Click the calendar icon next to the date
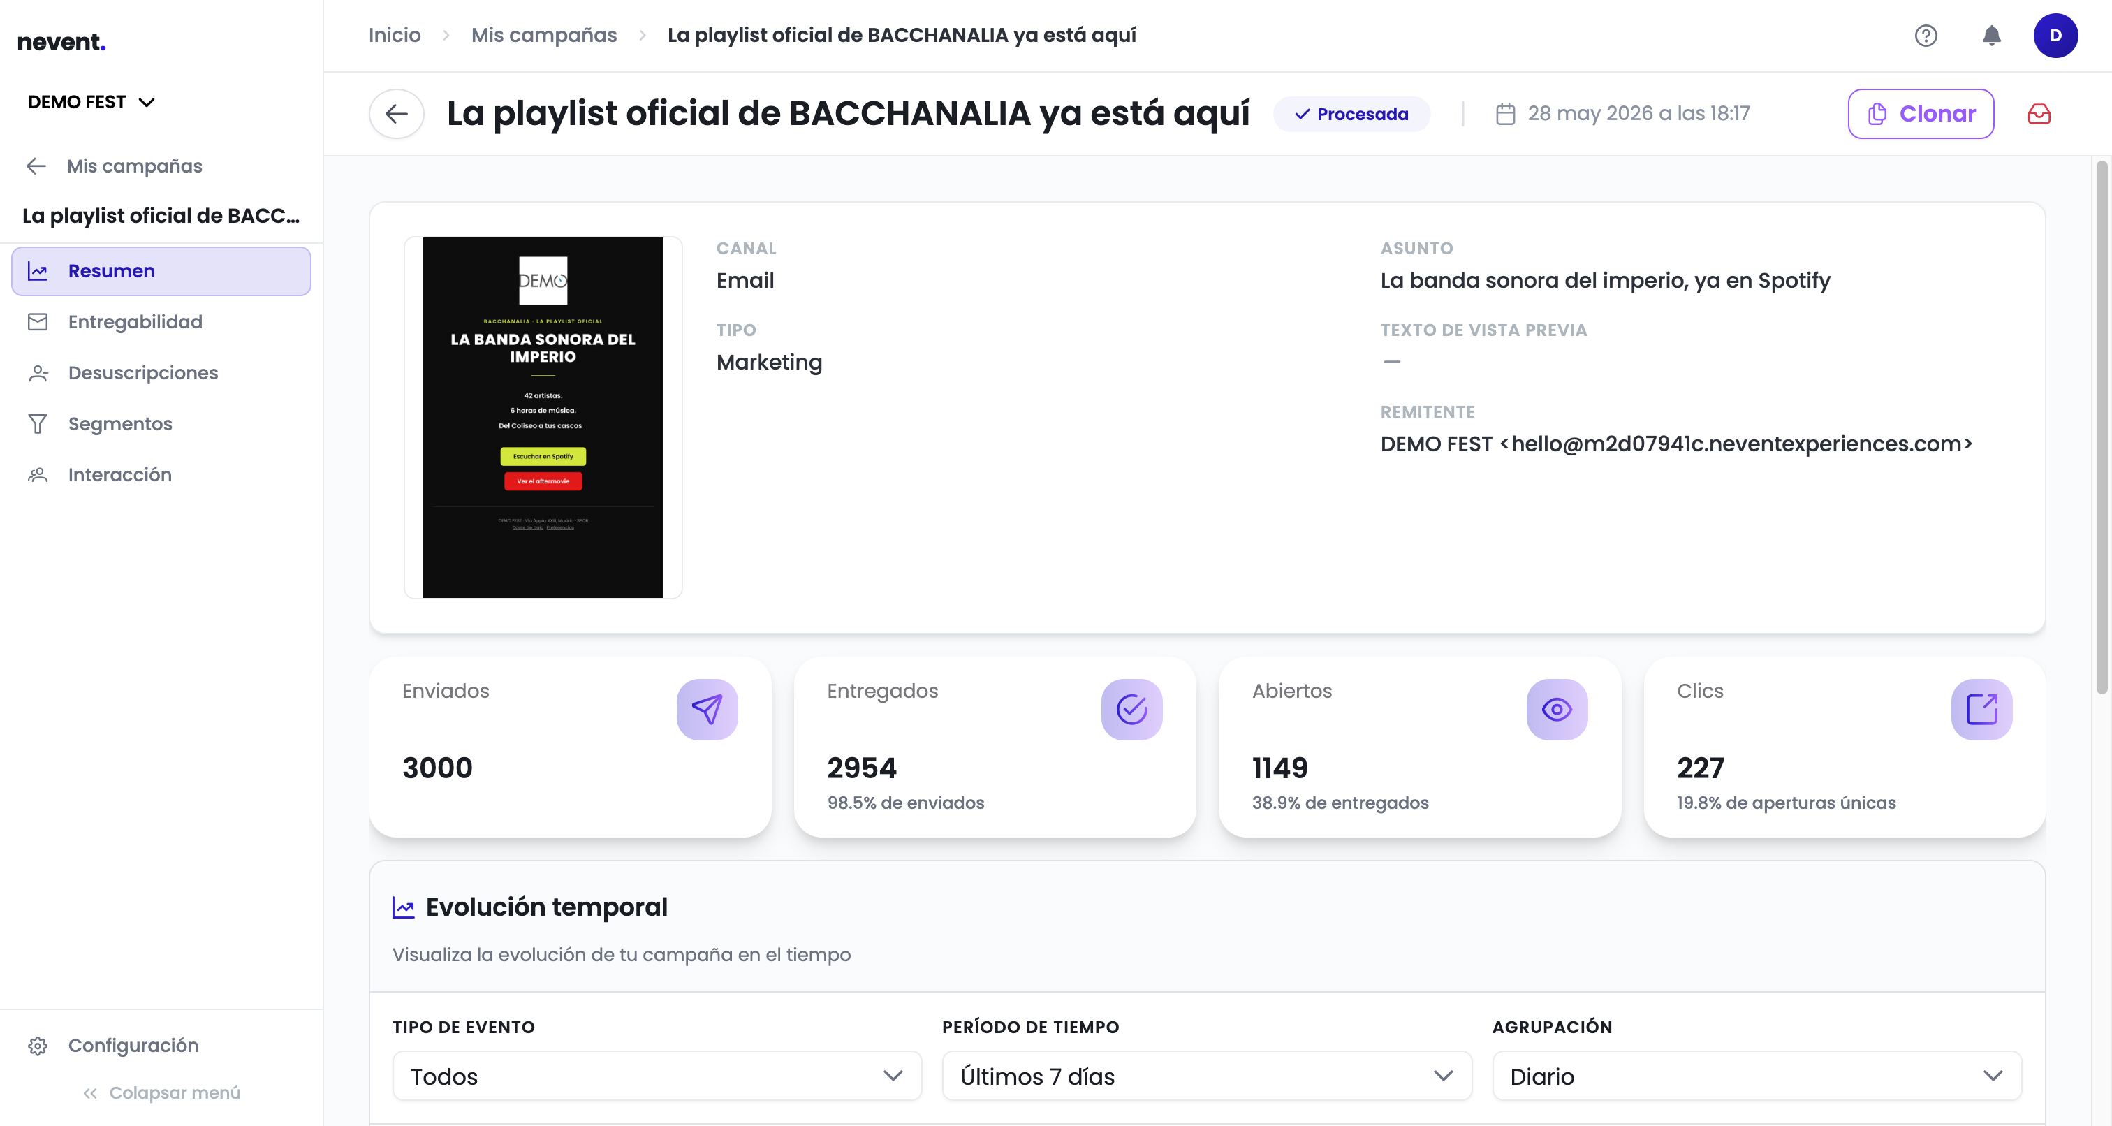This screenshot has height=1126, width=2112. [x=1505, y=114]
